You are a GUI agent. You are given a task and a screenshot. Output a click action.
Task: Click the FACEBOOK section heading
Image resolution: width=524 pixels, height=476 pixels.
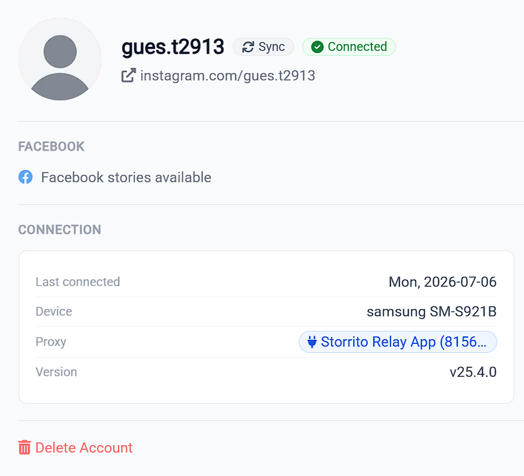coord(52,147)
